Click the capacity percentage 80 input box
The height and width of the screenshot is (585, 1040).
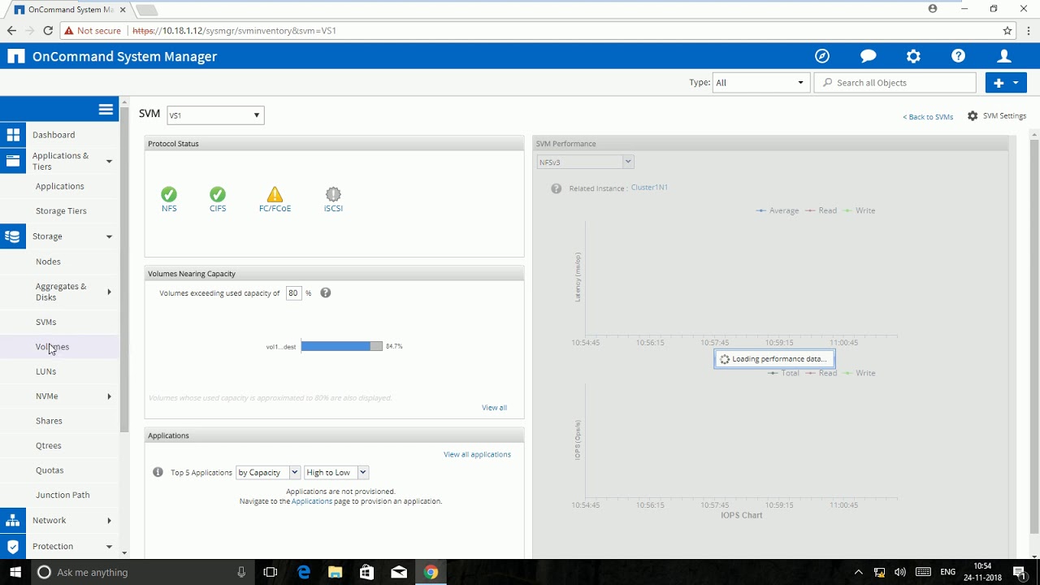pos(293,293)
